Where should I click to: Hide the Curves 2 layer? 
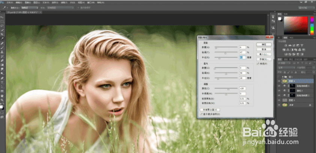(x=279, y=91)
